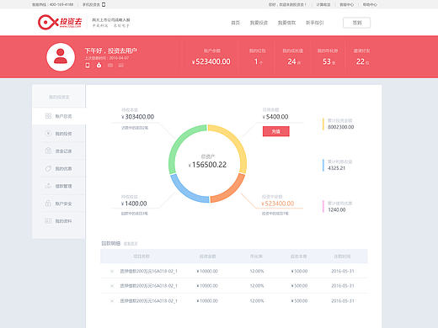
Task: Open the calculator link in the top bar
Action: click(323, 4)
